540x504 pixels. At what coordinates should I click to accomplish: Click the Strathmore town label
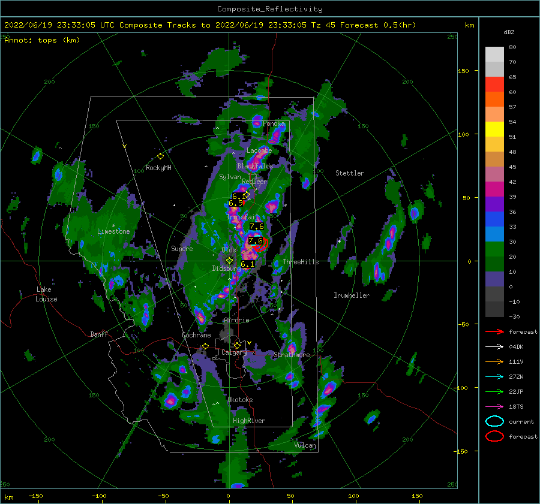coord(292,355)
